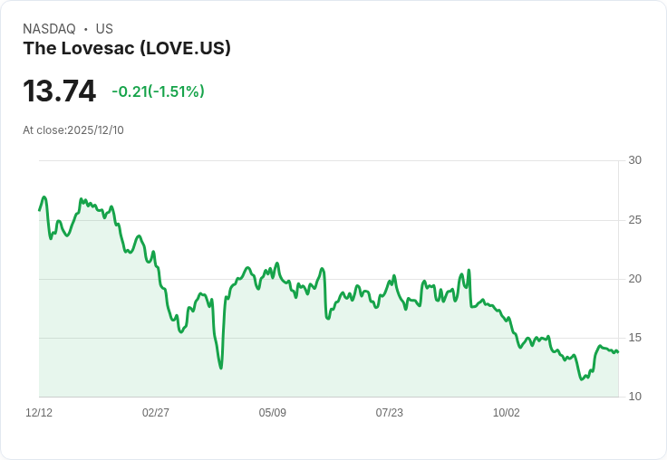The height and width of the screenshot is (460, 667).
Task: Click the rightmost end of the price line
Action: click(x=618, y=352)
